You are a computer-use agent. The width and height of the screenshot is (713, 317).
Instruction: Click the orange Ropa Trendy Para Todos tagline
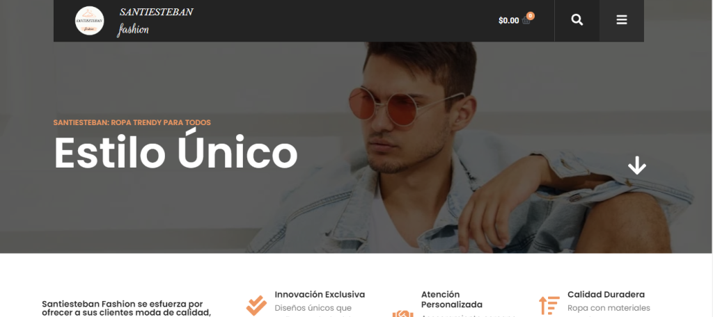132,122
